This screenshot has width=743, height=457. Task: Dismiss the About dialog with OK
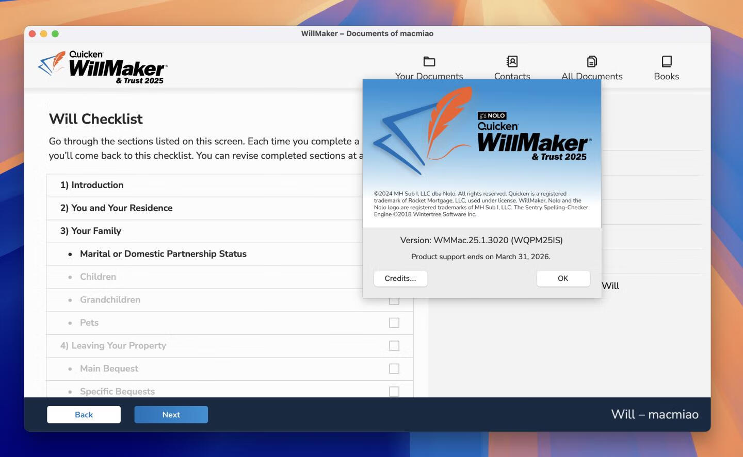pyautogui.click(x=563, y=278)
